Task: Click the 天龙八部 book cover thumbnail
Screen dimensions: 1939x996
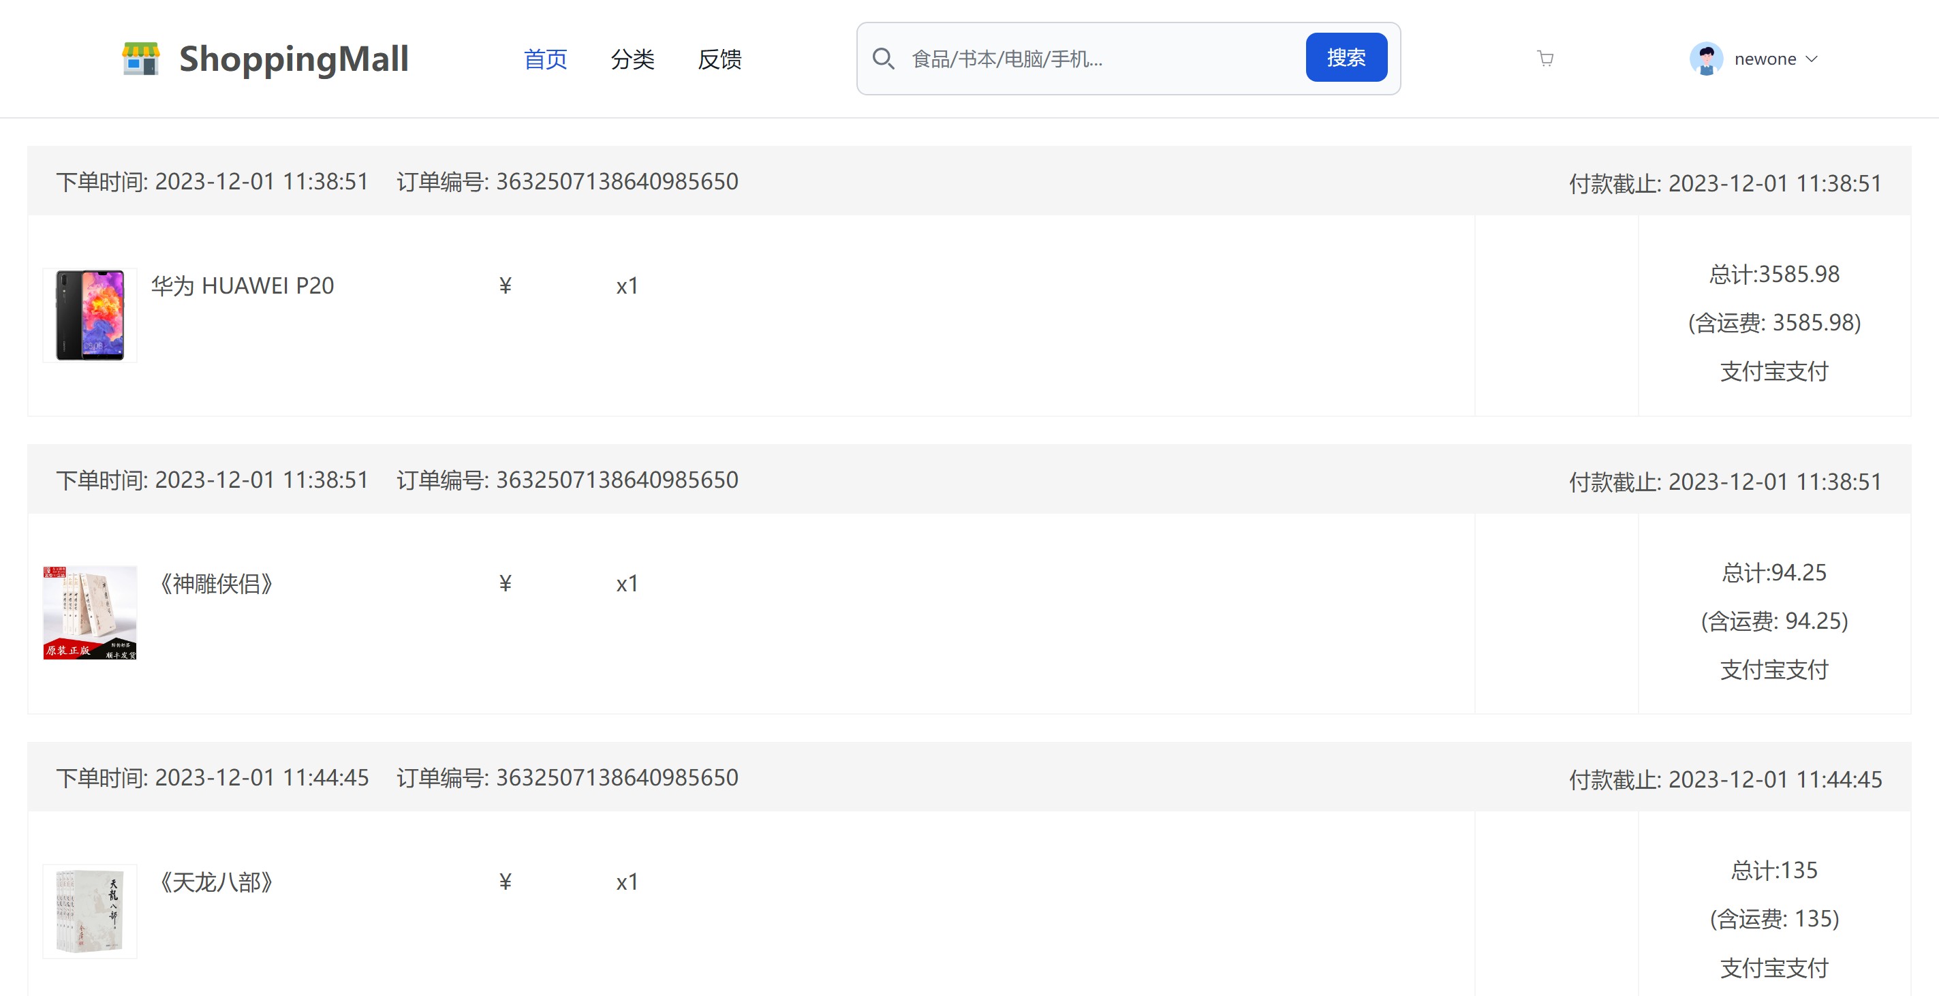Action: [x=89, y=910]
